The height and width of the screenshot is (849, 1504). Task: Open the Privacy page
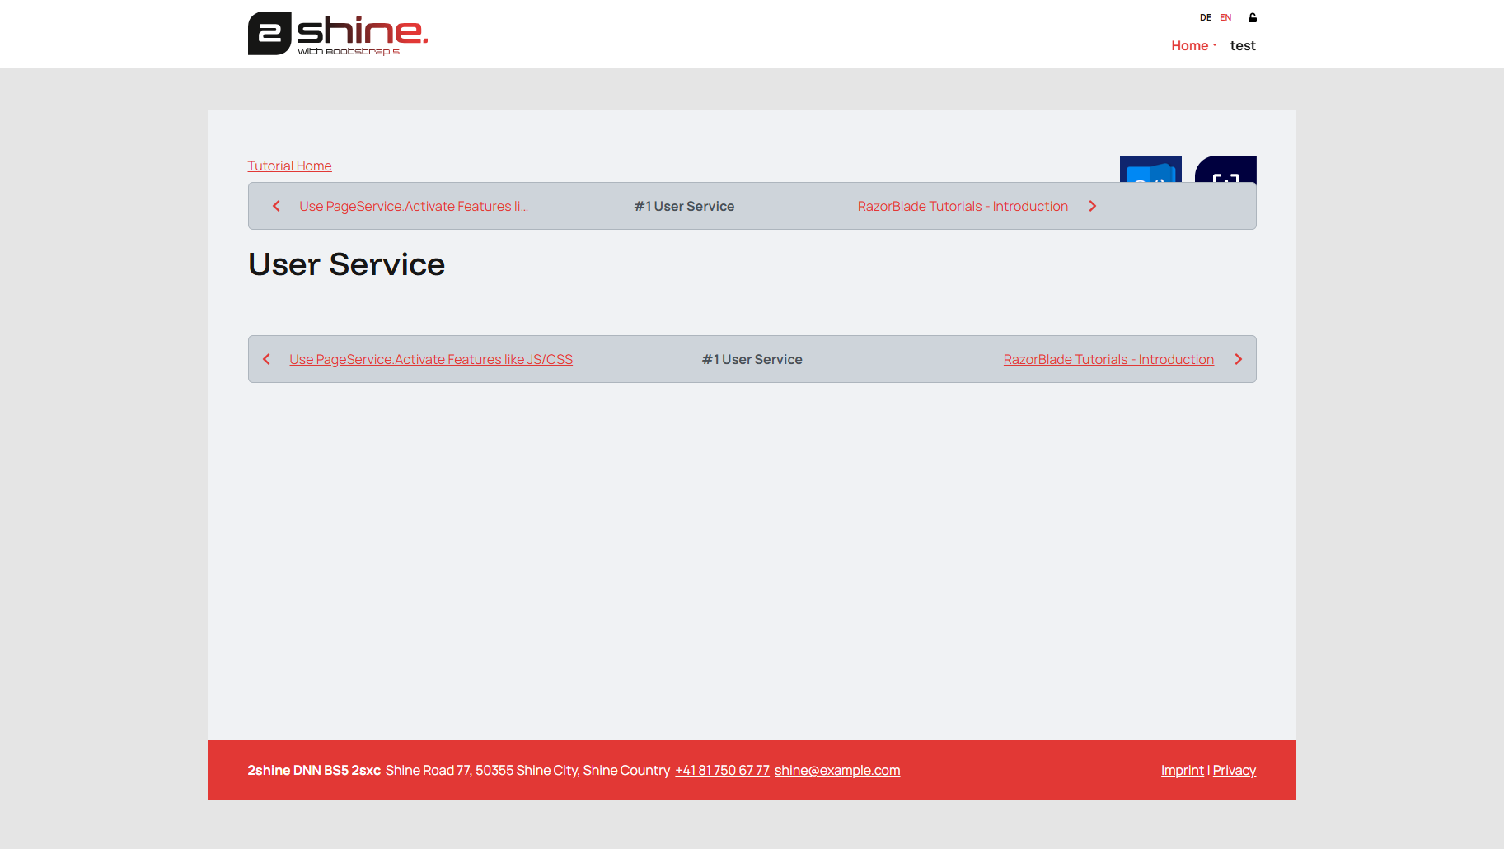click(1234, 770)
